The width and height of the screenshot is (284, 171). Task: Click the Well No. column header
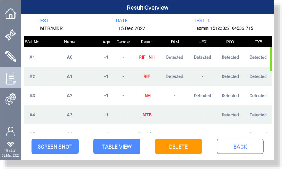34,42
